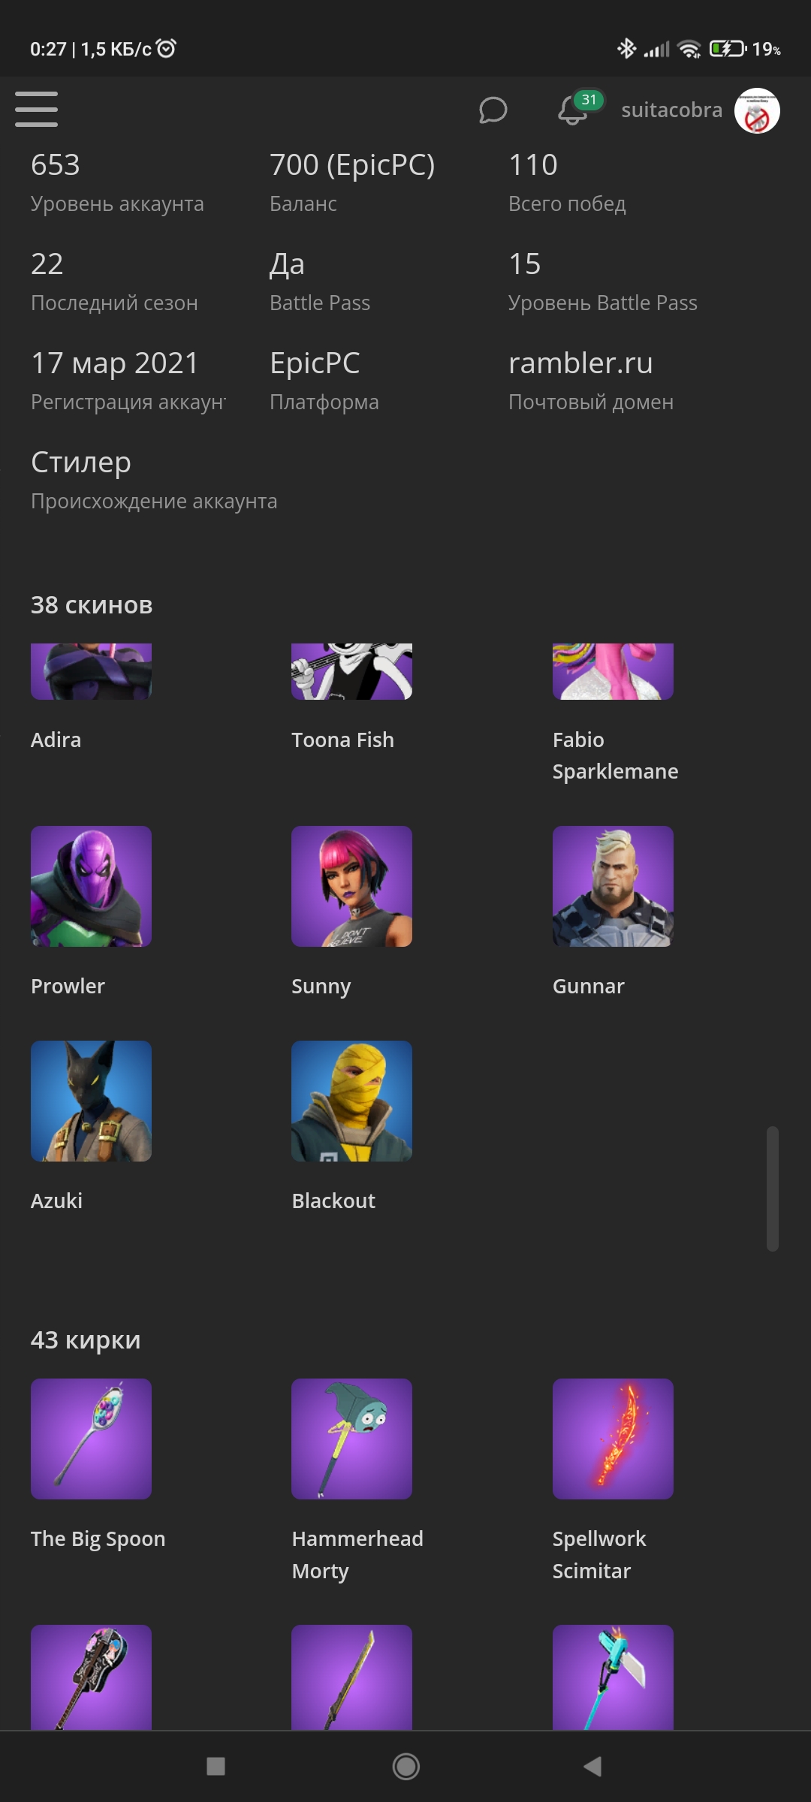The width and height of the screenshot is (811, 1802).
Task: Click the 'Sunny' skin name
Action: (321, 987)
